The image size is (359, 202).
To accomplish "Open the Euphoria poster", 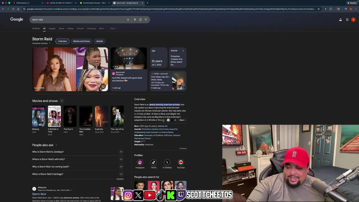I will pos(101,116).
